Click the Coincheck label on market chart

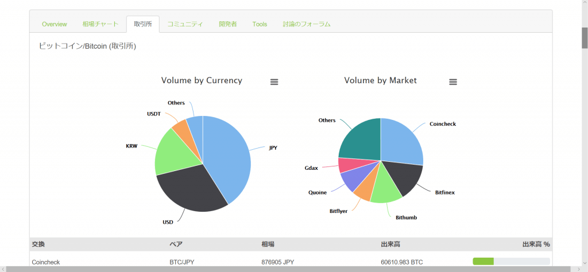(x=443, y=123)
